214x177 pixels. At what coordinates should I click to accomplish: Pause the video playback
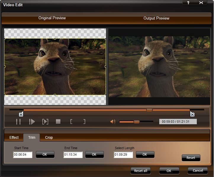pos(18,122)
